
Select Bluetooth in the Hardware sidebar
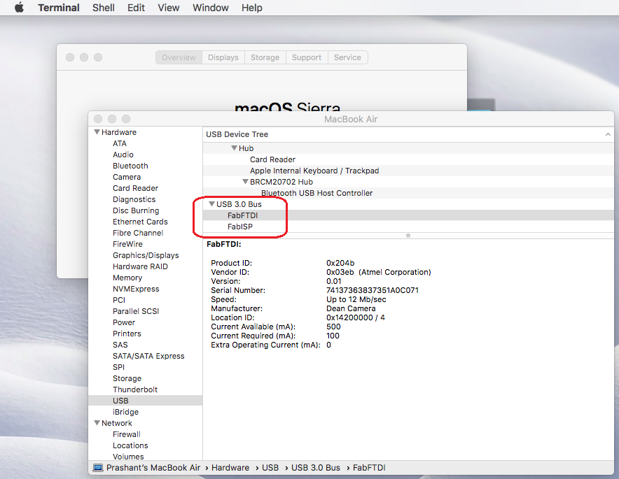[x=130, y=166]
